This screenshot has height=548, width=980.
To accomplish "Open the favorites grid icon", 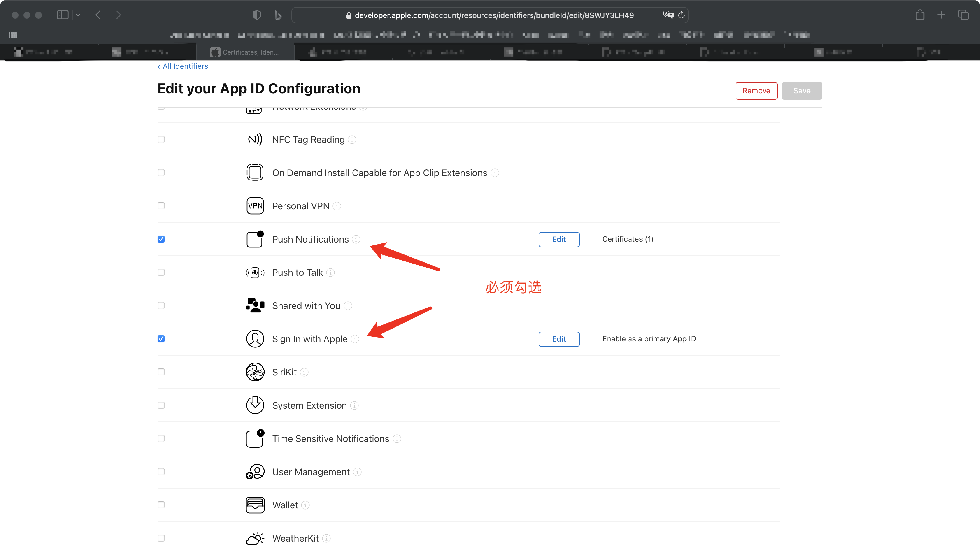I will tap(13, 35).
